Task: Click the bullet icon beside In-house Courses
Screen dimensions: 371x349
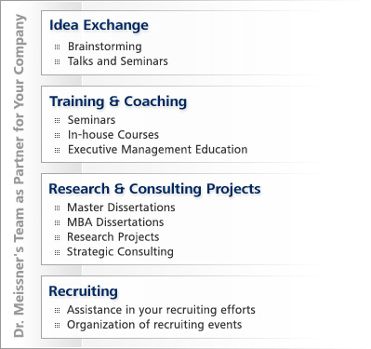Action: [x=57, y=135]
